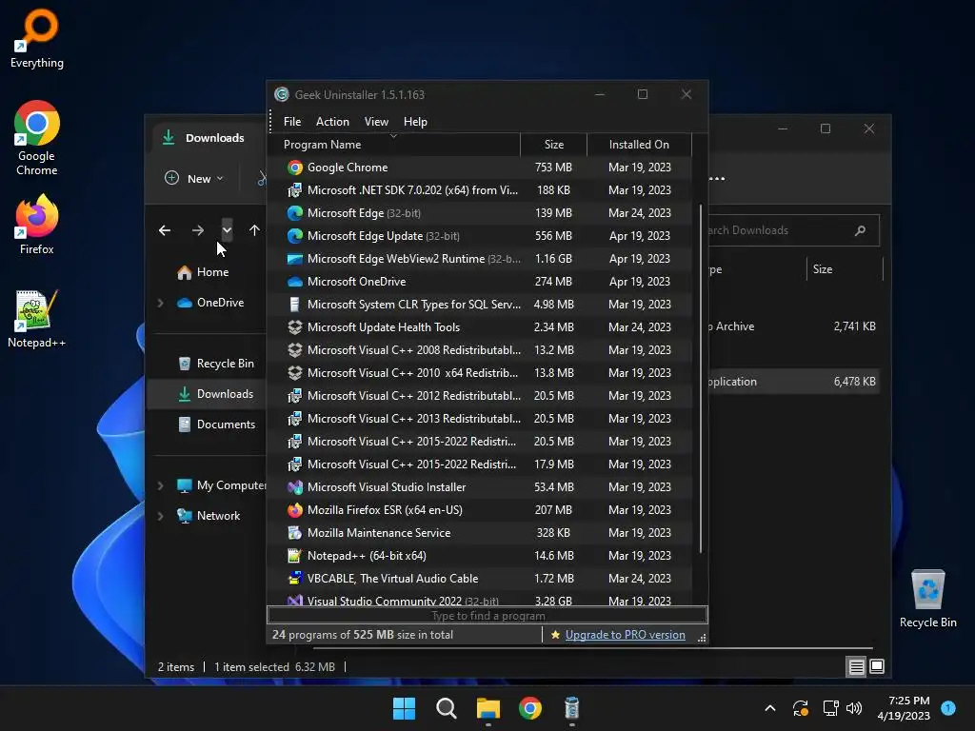
Task: Open the New dropdown in Explorer
Action: point(194,178)
